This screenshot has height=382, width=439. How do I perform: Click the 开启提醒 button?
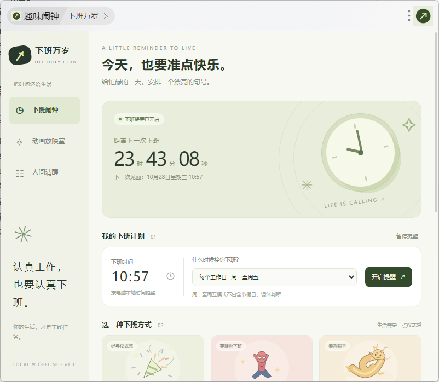coord(388,277)
